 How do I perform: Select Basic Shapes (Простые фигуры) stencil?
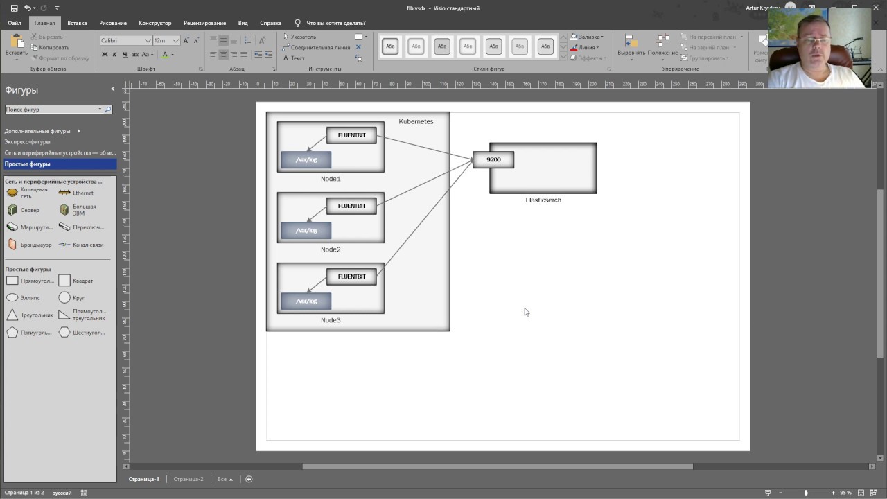tap(60, 164)
